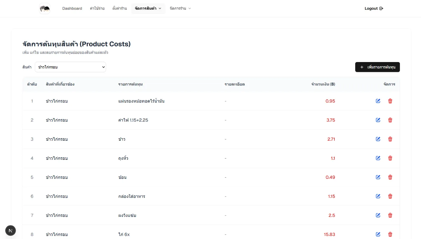Expand the จัดการร้าน menu
The image size is (421, 239).
[x=180, y=9]
